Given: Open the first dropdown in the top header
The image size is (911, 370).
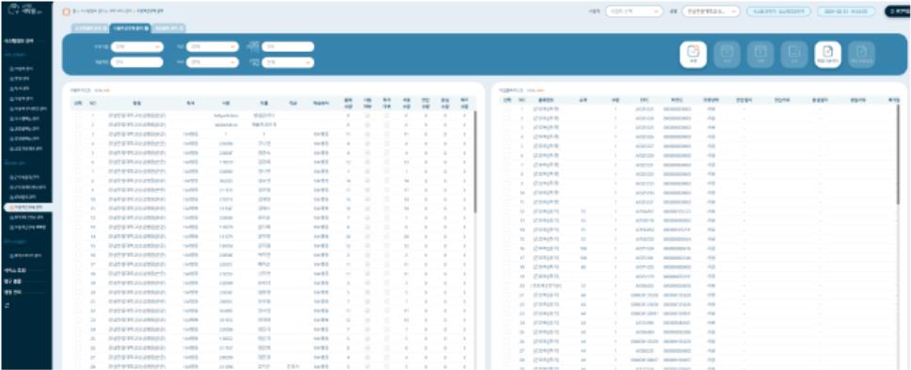Looking at the screenshot, I should coord(634,11).
